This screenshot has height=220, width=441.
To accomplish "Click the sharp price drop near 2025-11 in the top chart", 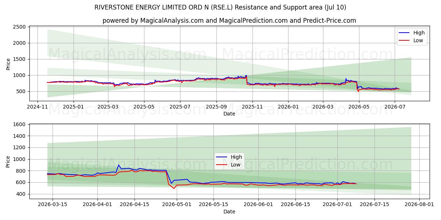I will pos(247,80).
